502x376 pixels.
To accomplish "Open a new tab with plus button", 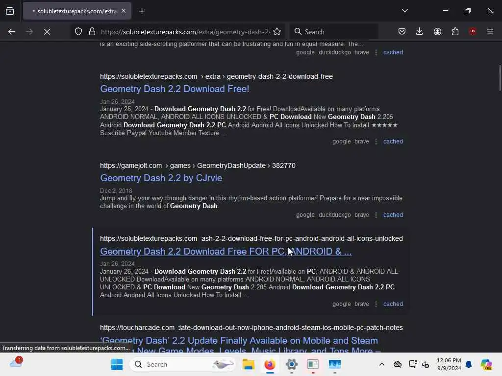I will [x=142, y=11].
